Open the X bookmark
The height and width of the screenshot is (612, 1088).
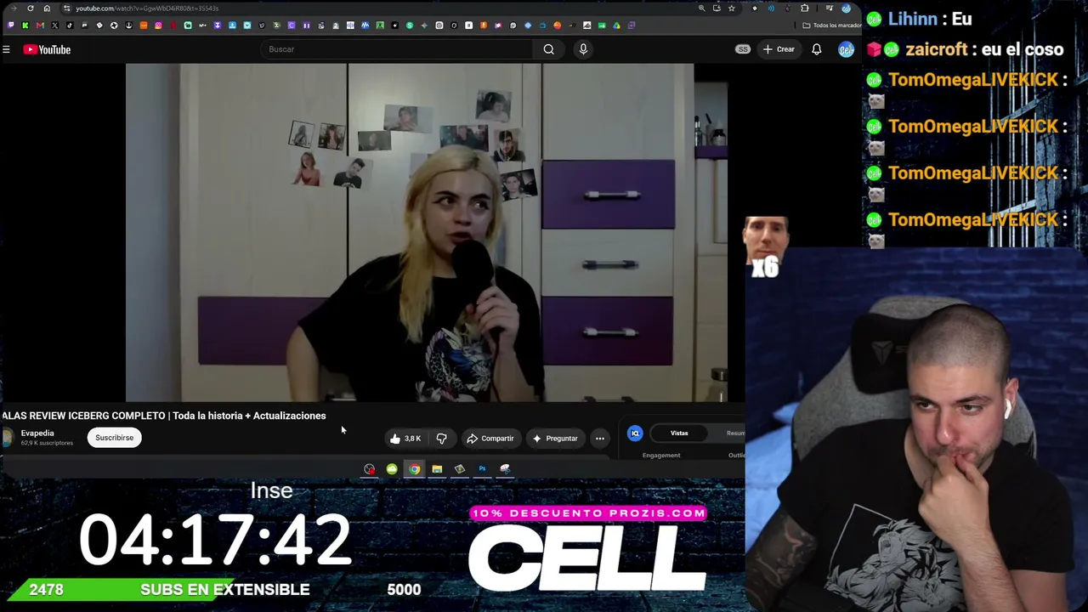tap(54, 25)
